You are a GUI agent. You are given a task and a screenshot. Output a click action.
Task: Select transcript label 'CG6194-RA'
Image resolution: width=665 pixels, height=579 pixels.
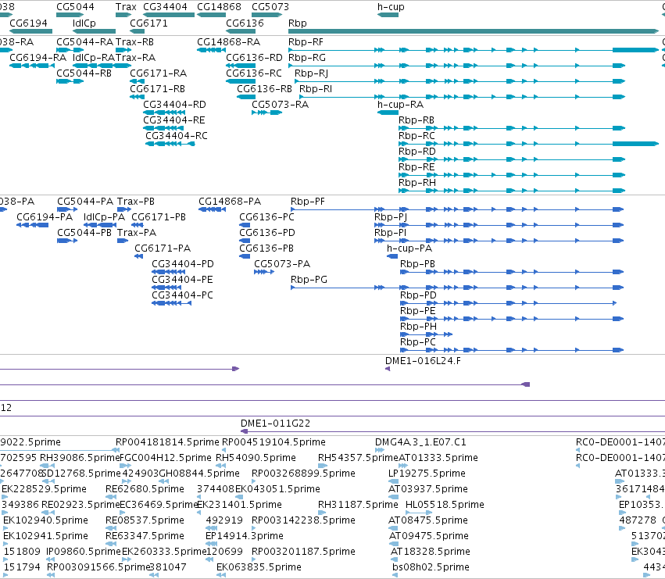pos(38,58)
